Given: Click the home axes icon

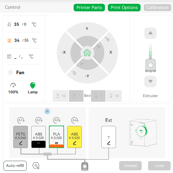Looking at the screenshot, I should coord(87,53).
